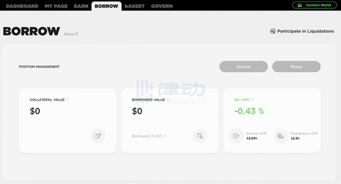Navigate to the Govern tab
Image resolution: width=341 pixels, height=184 pixels.
[162, 6]
